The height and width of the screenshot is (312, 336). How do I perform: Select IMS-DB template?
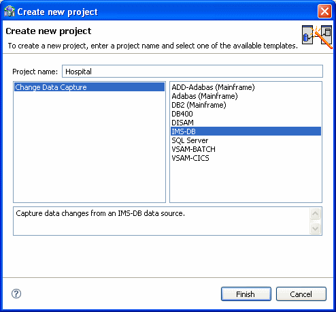tap(246, 131)
